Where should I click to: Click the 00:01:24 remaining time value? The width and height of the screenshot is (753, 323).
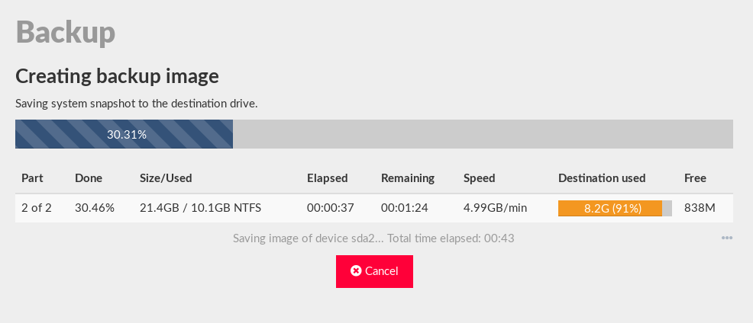click(x=404, y=208)
